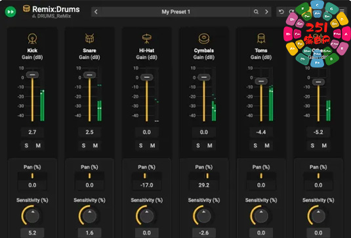Click the Snare pan slider
This screenshot has height=238, width=351.
(x=89, y=176)
